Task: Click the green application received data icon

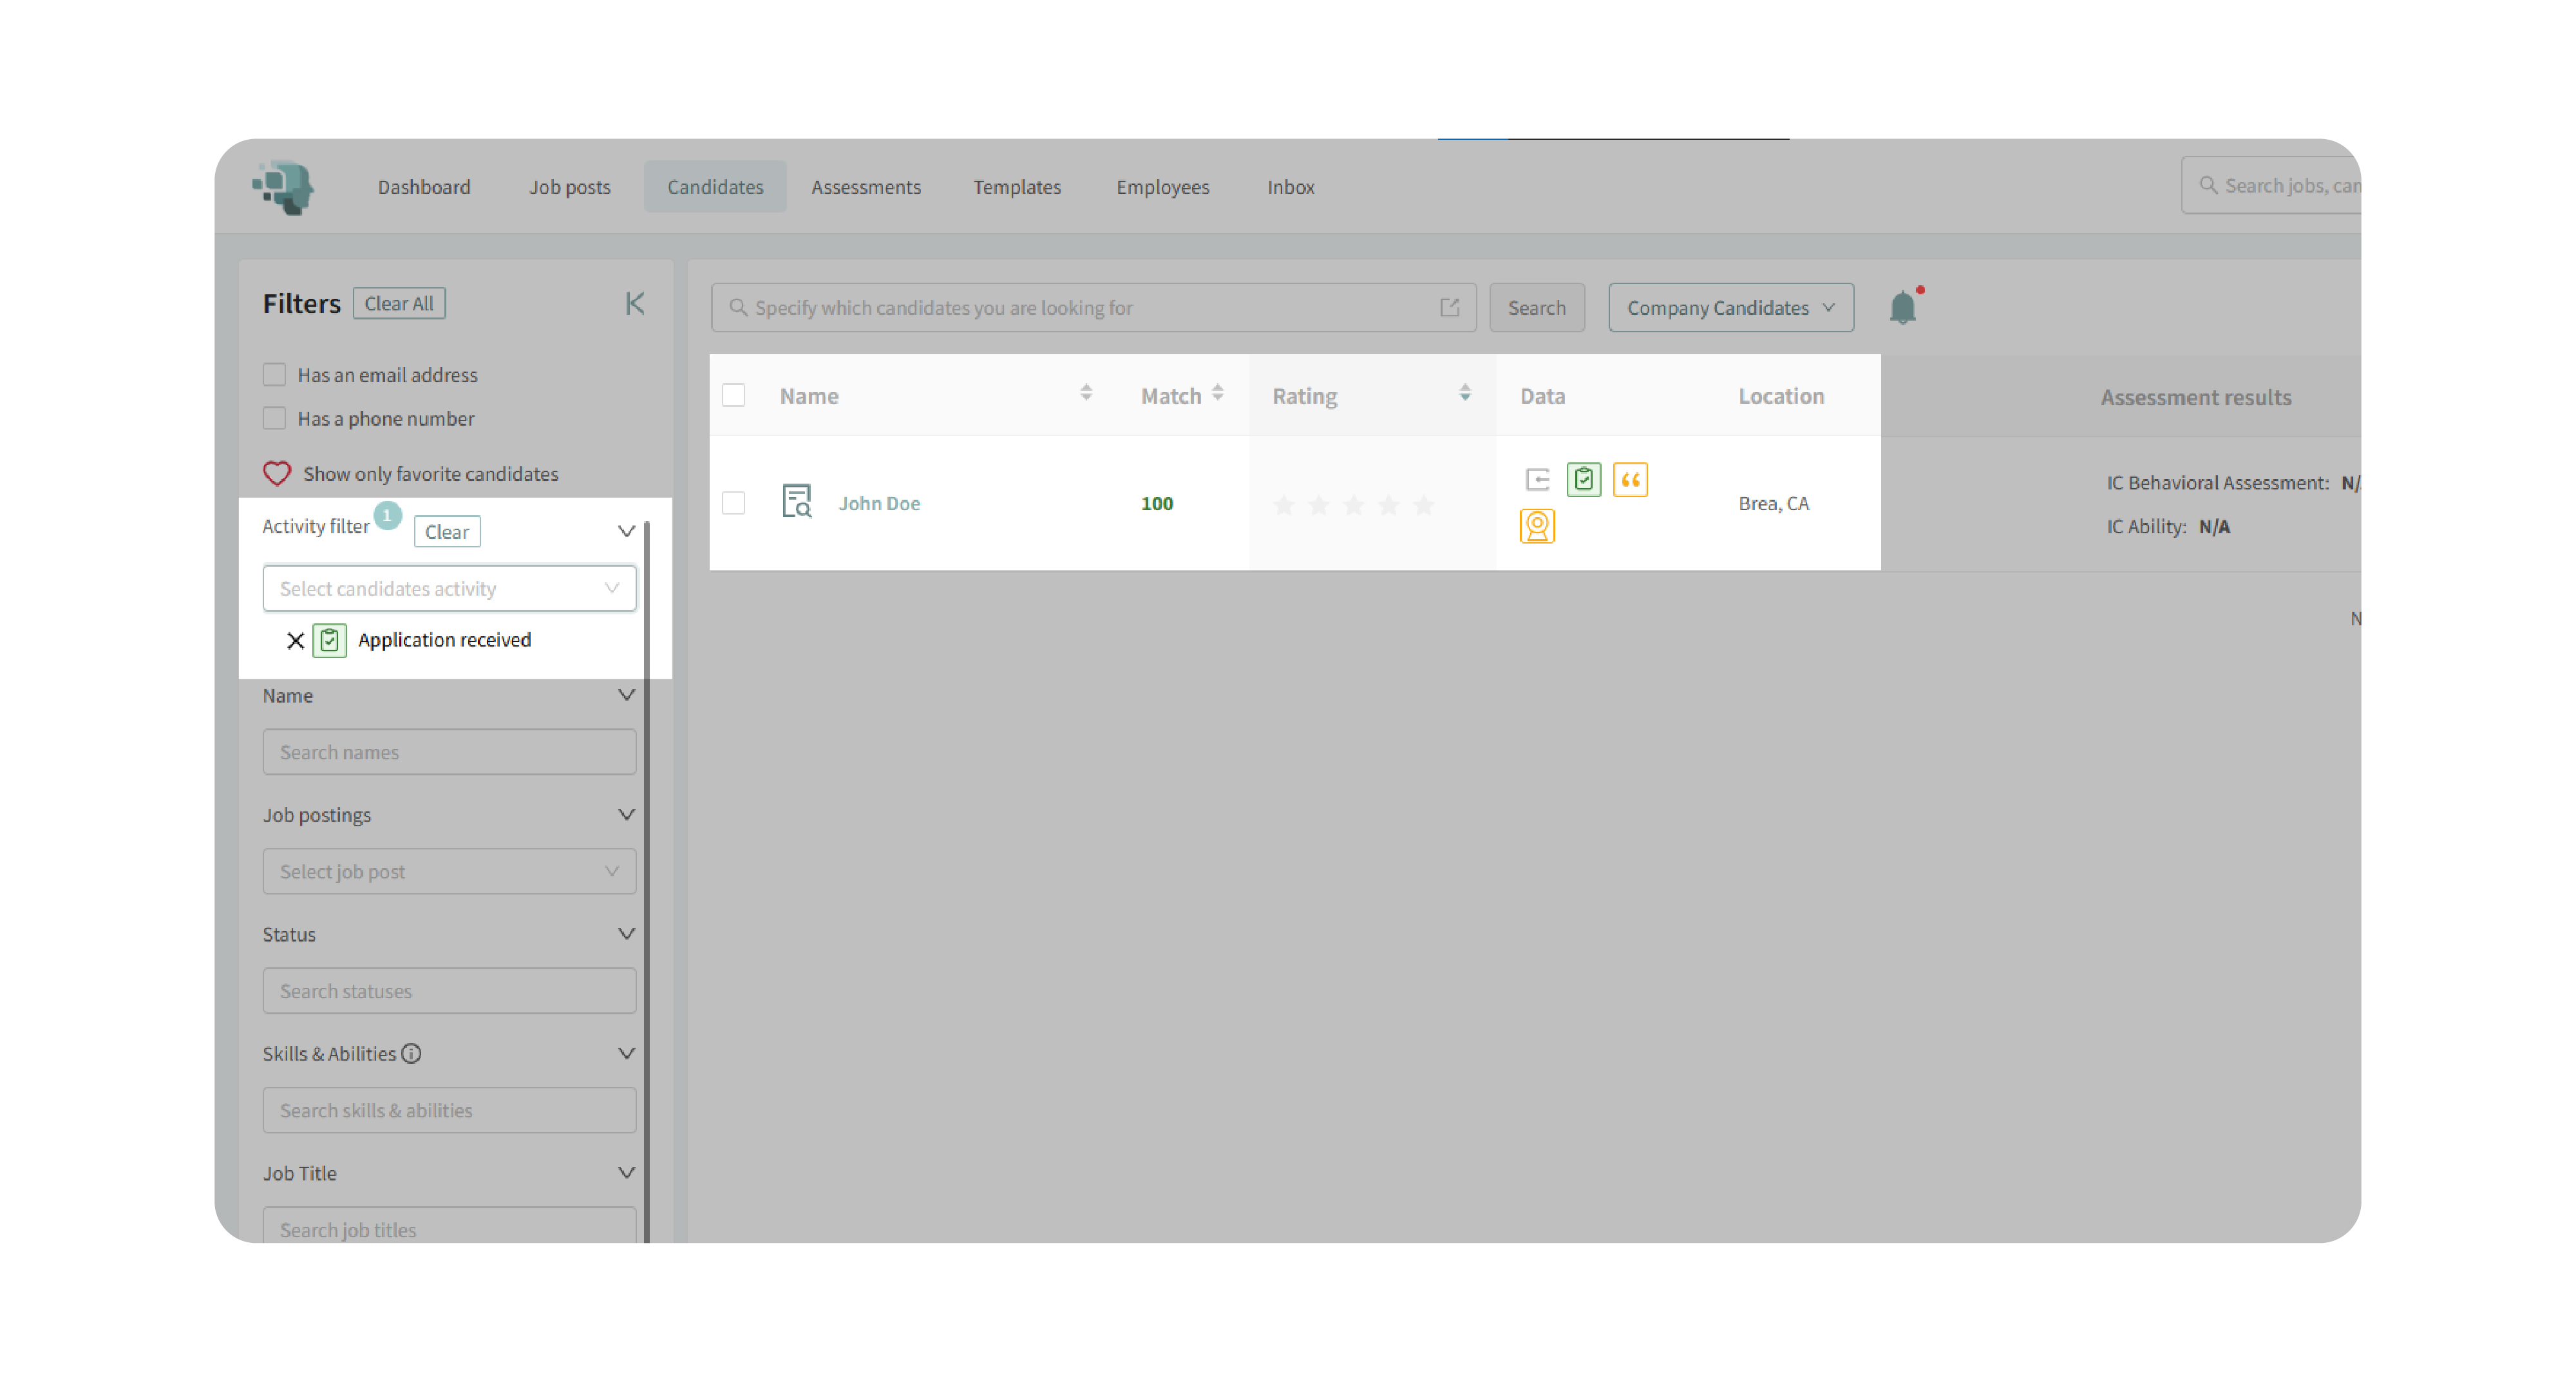Action: [x=1583, y=479]
